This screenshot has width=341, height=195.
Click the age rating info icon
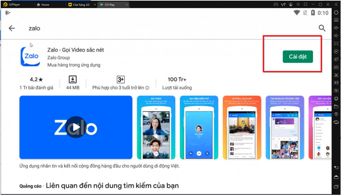[x=147, y=88]
